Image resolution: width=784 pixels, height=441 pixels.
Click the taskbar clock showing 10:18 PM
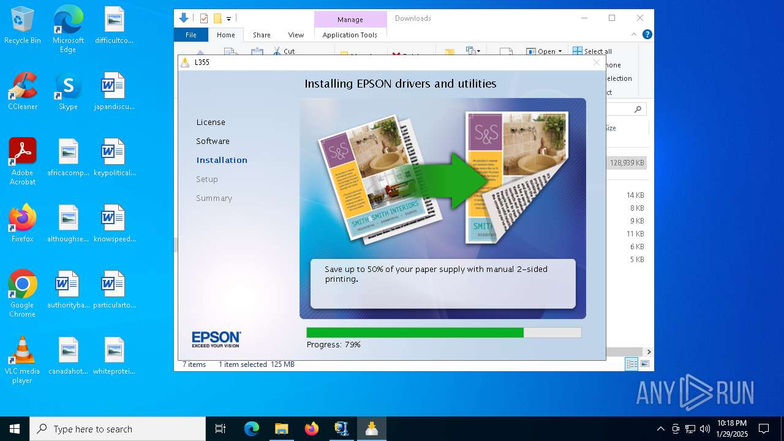point(732,429)
